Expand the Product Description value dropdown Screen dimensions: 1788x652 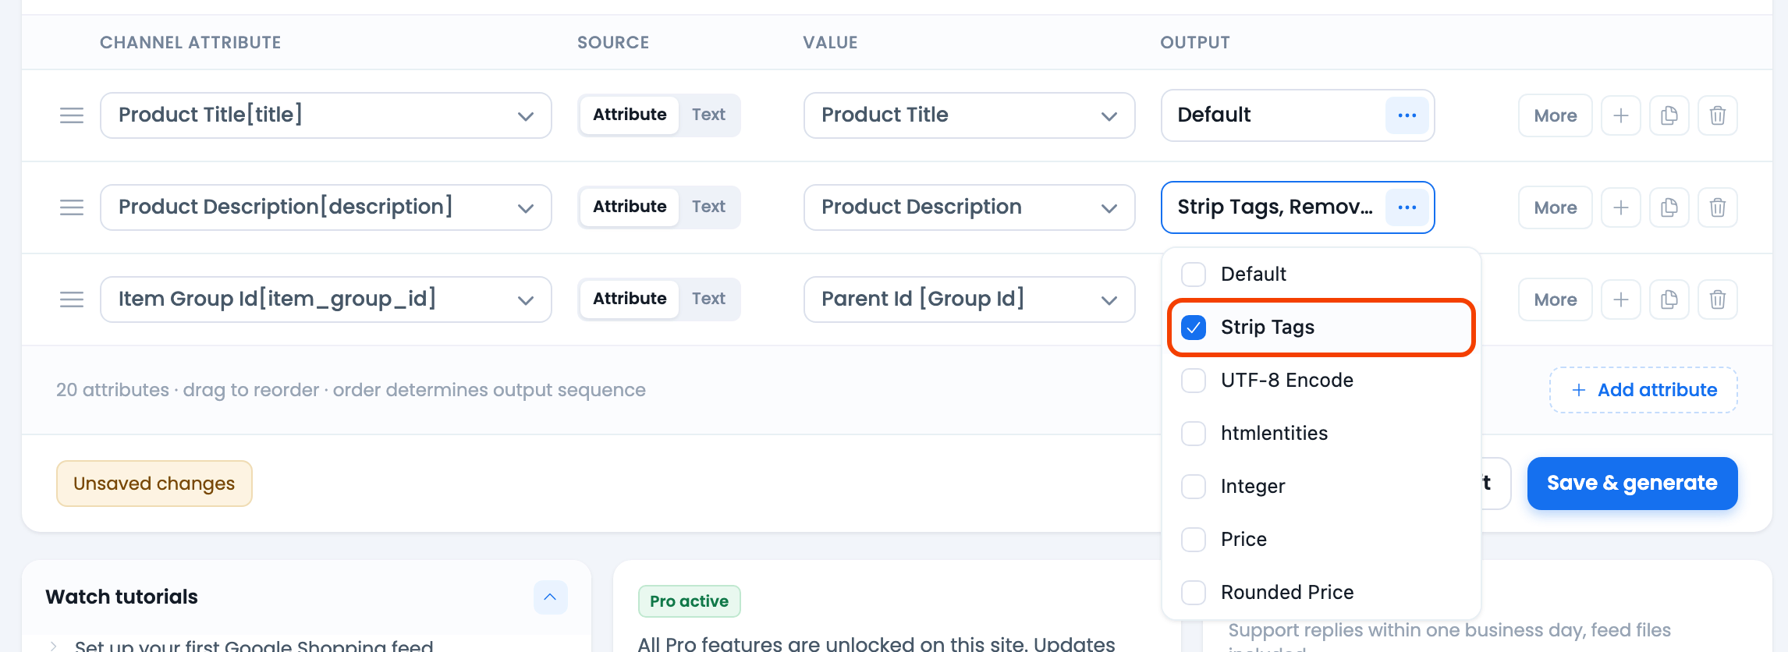970,207
